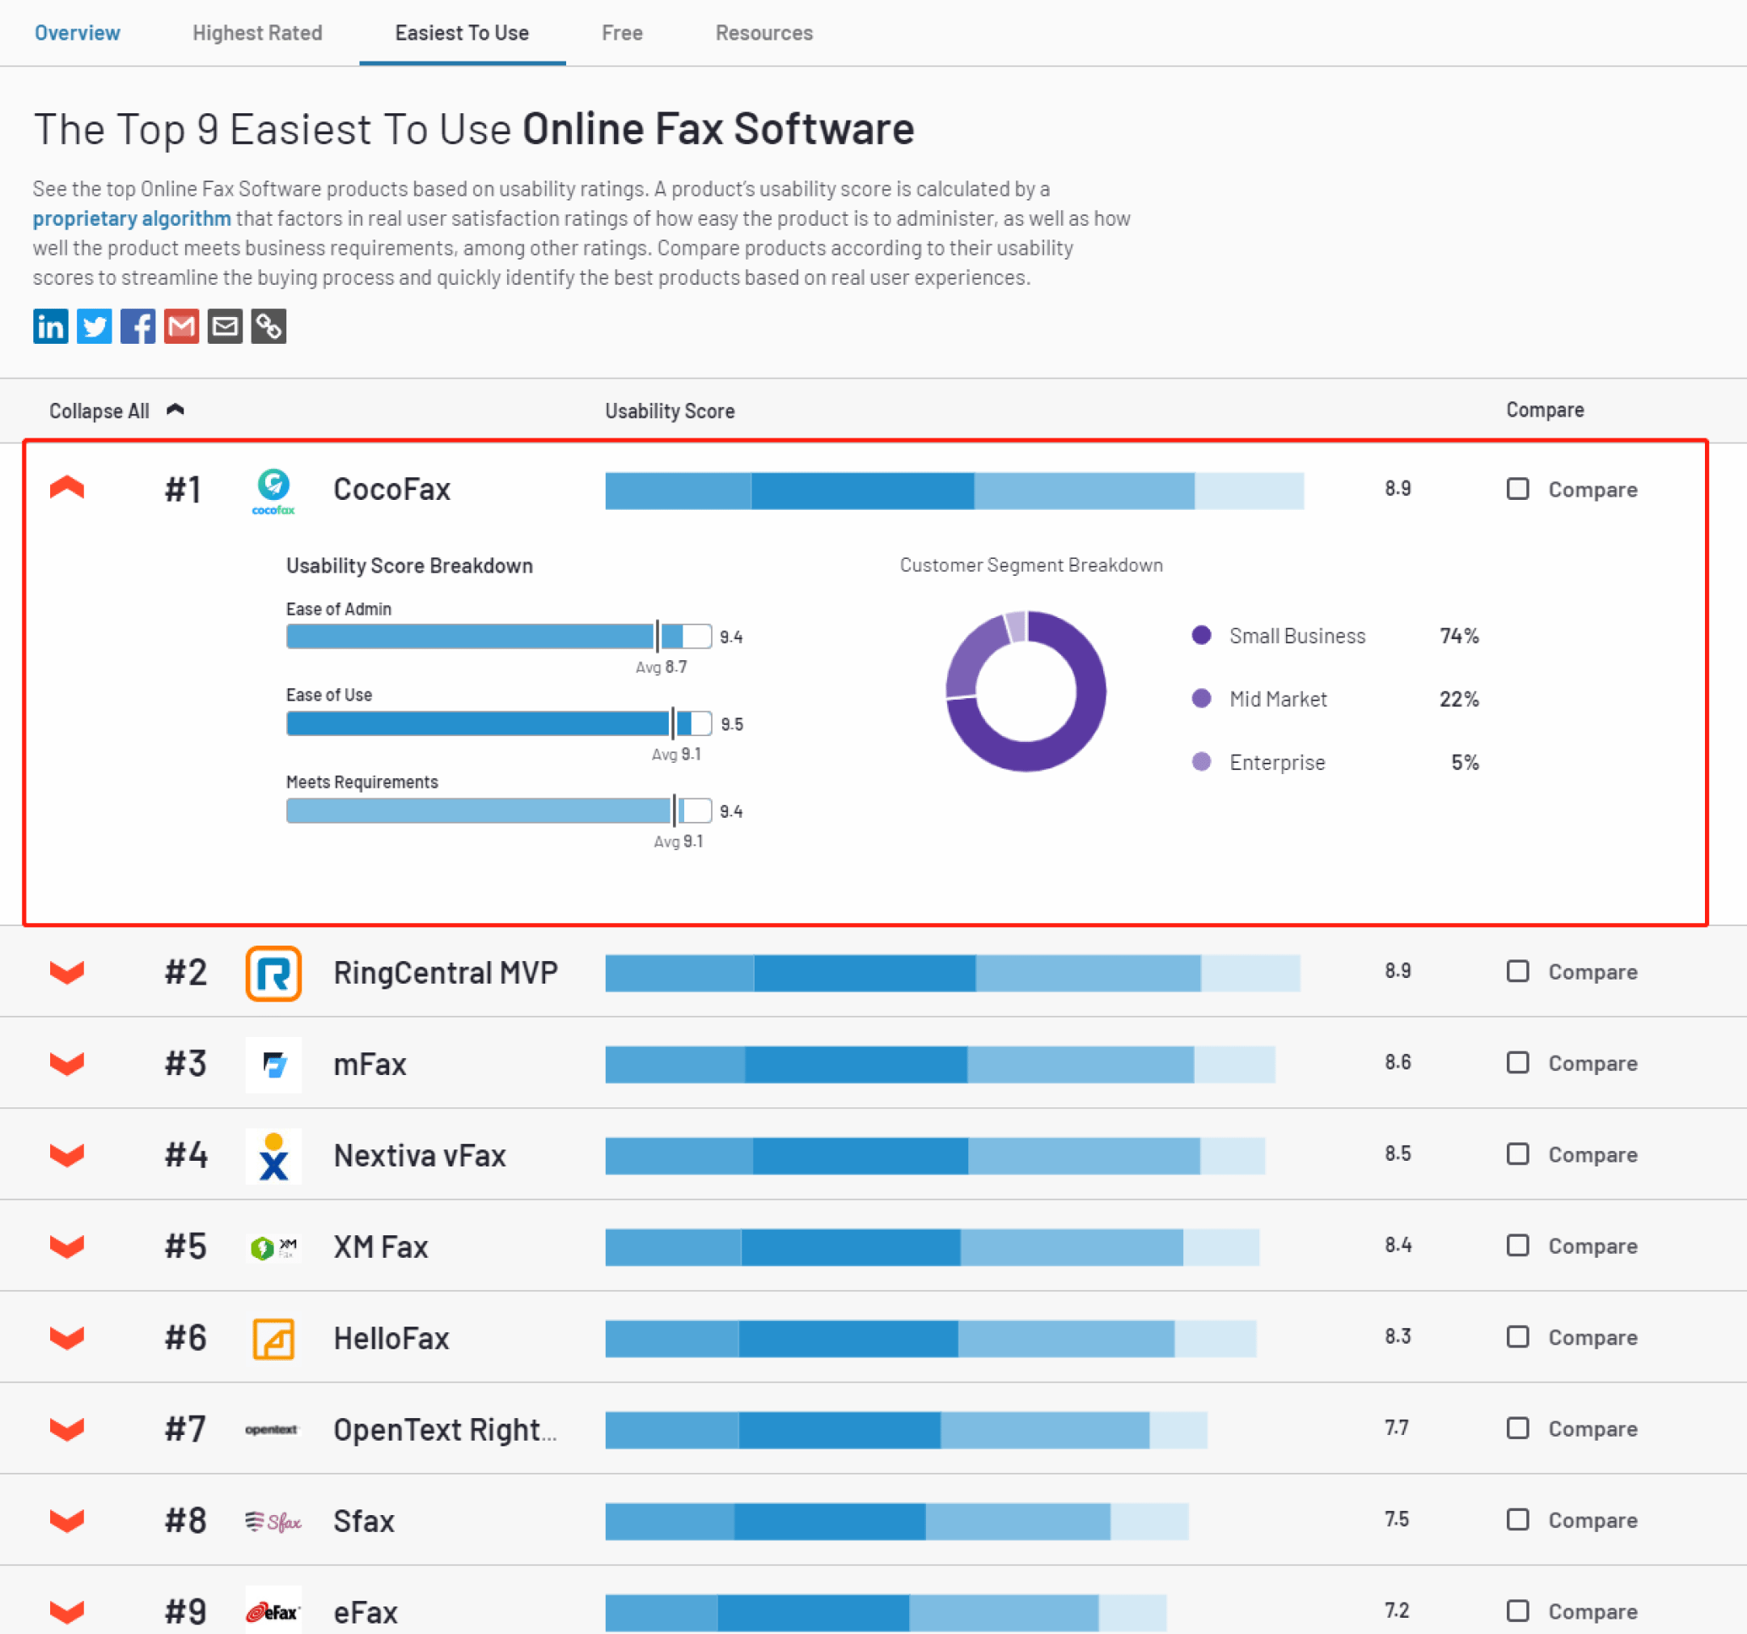Screen dimensions: 1747x1634
Task: Check Compare box for Nextiva vFax
Action: pyautogui.click(x=1517, y=1154)
